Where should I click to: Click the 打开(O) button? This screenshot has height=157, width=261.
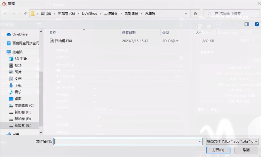pos(218,150)
